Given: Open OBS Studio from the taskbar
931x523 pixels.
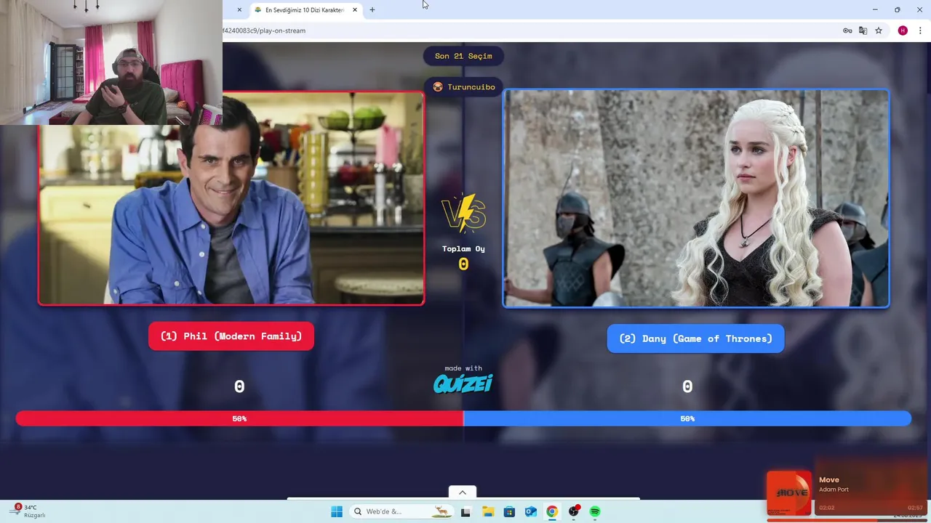Looking at the screenshot, I should click(x=574, y=511).
